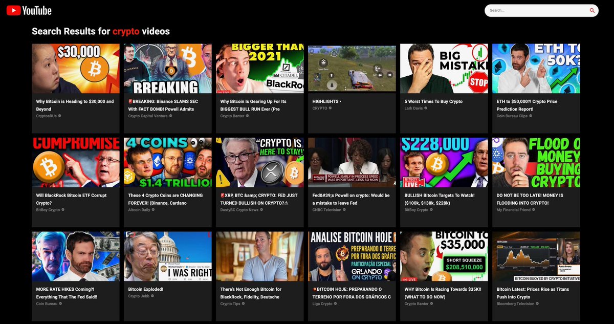Click the verified badge beside My Financial Friend
The width and height of the screenshot is (614, 324).
[x=534, y=210]
